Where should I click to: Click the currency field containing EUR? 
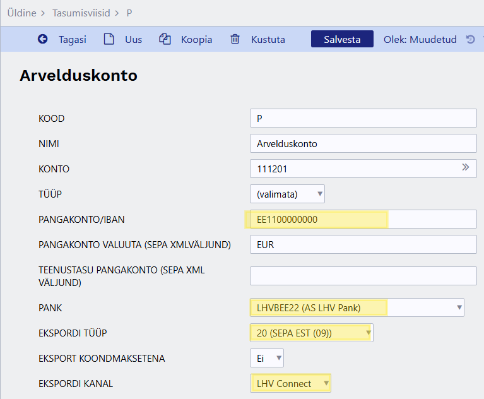[363, 244]
